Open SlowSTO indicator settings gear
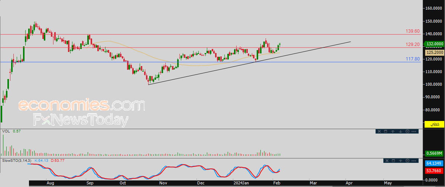 (x=407, y=161)
